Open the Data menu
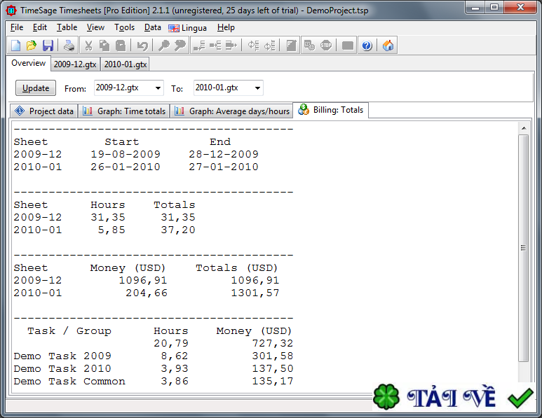The image size is (542, 418). pos(152,27)
